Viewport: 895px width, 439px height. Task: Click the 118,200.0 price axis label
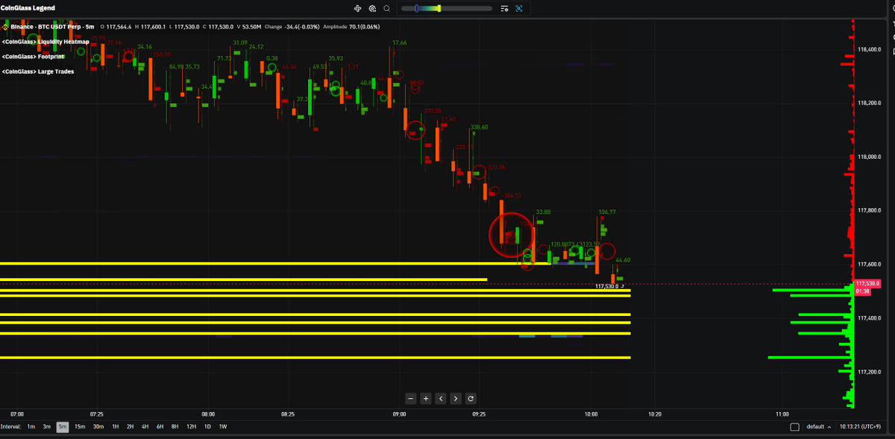point(870,103)
